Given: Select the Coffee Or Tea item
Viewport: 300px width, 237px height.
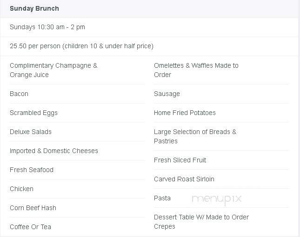Looking at the screenshot, I should pyautogui.click(x=30, y=227).
